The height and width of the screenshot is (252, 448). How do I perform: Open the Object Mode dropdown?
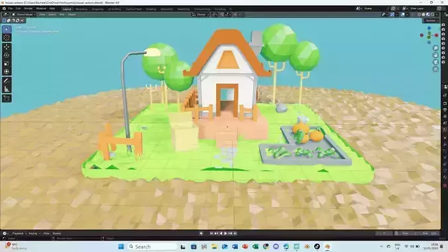(x=24, y=15)
